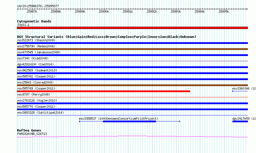Click the DGV Structural Variants track title
Screen dimensions: 256x153
[x=107, y=37]
